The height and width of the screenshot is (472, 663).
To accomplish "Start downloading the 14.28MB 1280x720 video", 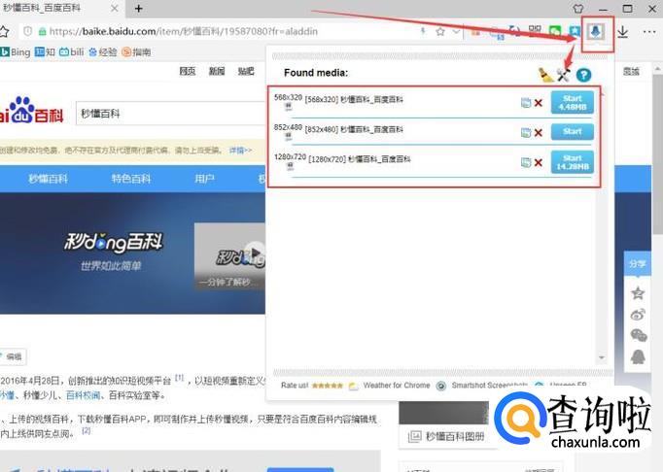I will [572, 162].
